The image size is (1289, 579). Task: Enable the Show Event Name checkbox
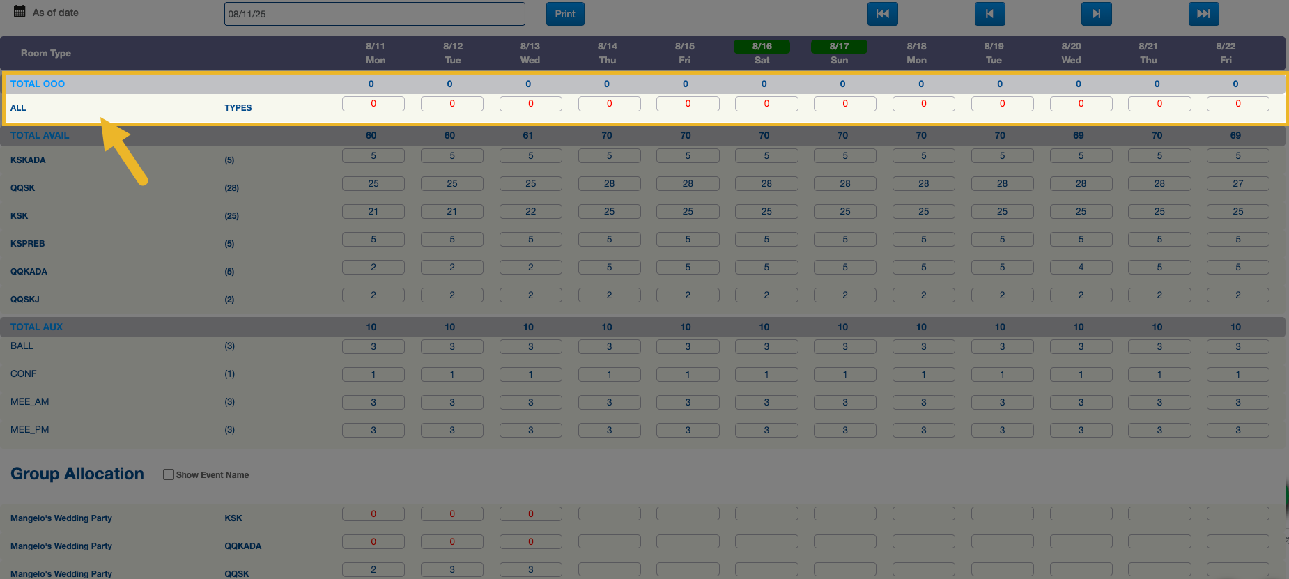(168, 474)
